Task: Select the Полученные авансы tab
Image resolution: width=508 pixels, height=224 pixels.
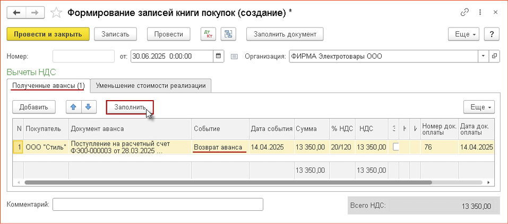Action: point(48,85)
